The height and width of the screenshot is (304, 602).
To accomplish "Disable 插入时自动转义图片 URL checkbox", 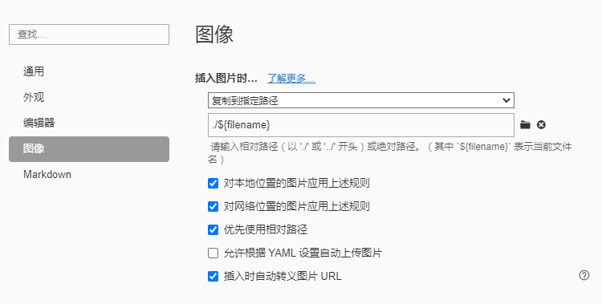I will point(213,276).
